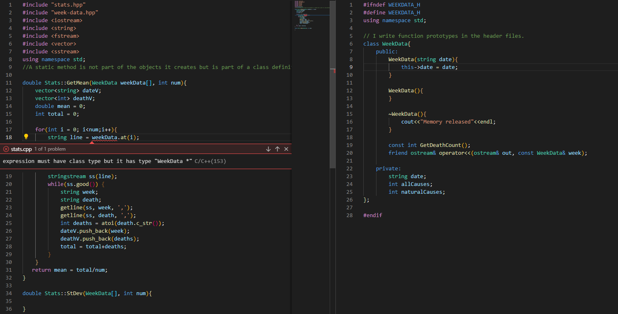Image resolution: width=618 pixels, height=314 pixels.
Task: Click the "#endif" line
Action: (x=373, y=215)
